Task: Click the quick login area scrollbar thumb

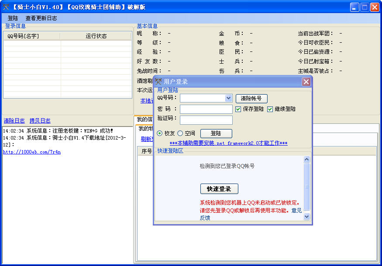Action: [x=307, y=187]
